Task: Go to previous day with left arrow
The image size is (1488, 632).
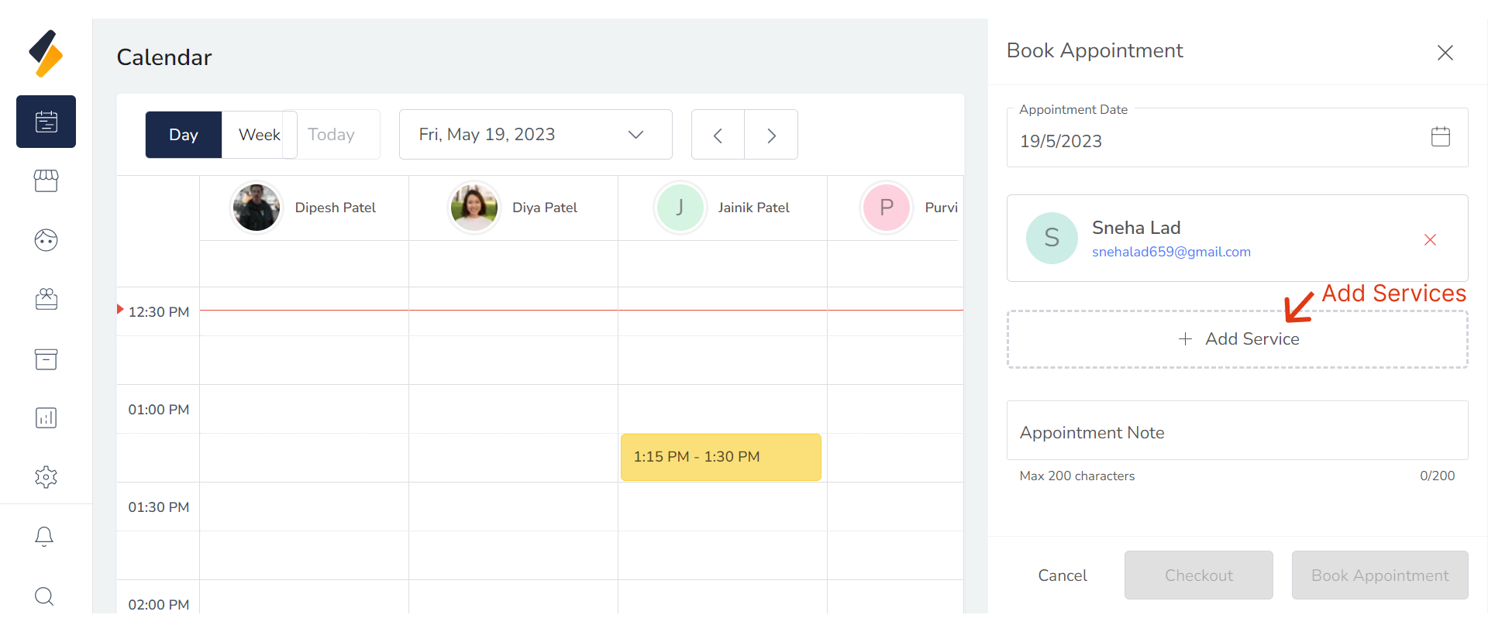Action: pos(718,136)
